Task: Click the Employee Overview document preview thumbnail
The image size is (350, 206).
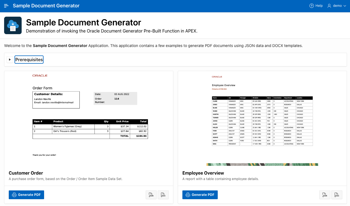Action: coord(262,117)
